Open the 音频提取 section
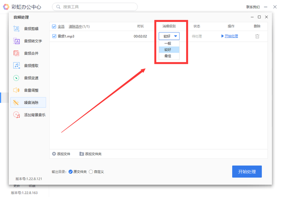The height and width of the screenshot is (197, 281). coord(28,66)
